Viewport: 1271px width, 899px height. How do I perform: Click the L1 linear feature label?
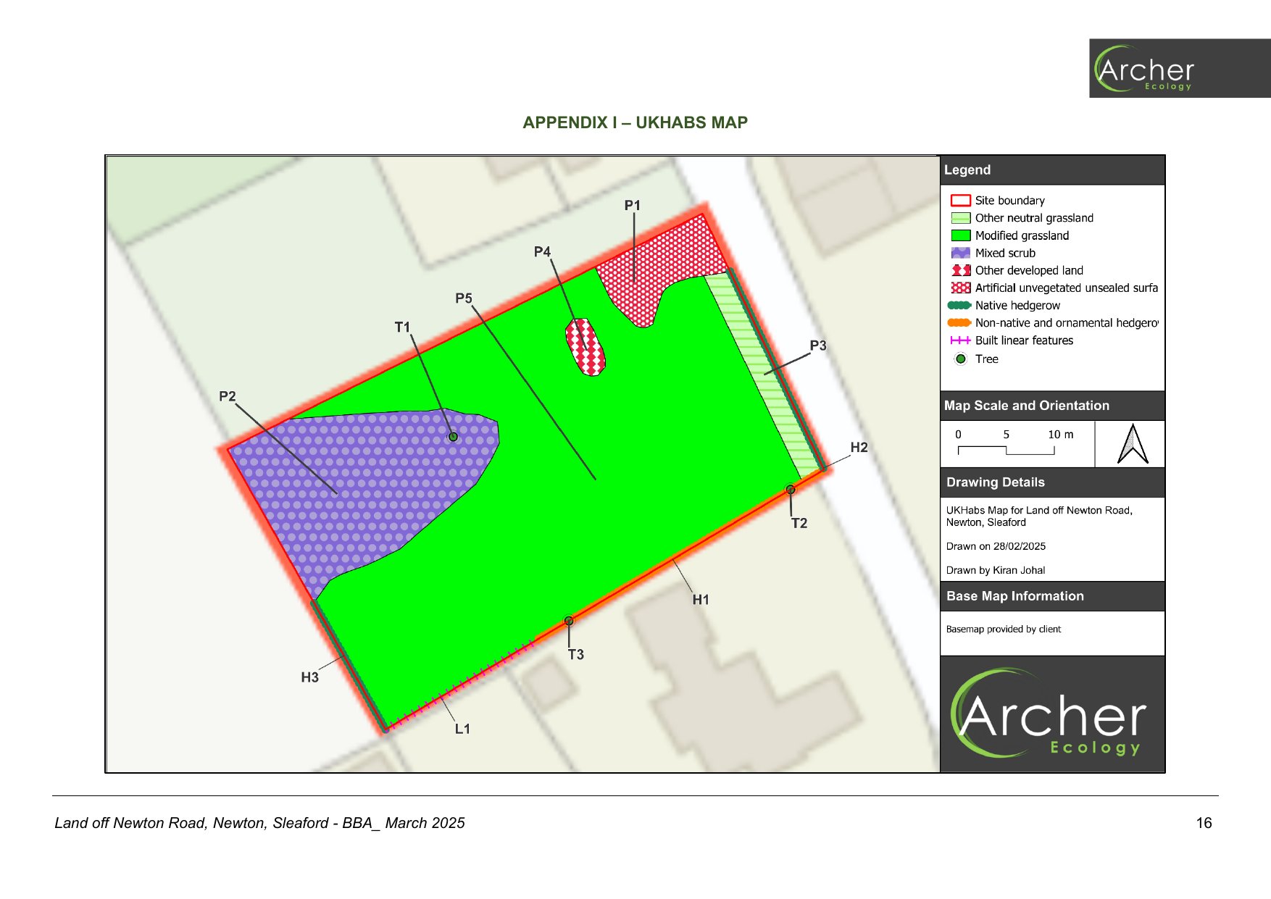pos(462,729)
